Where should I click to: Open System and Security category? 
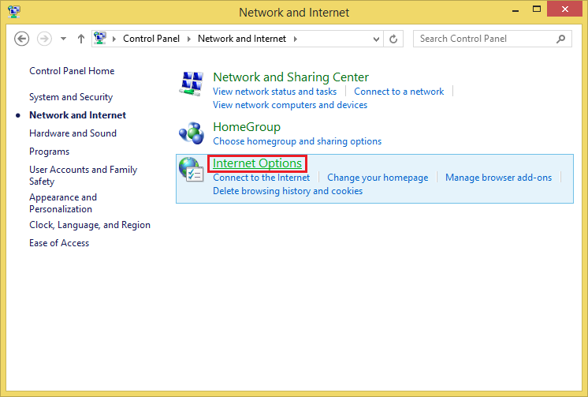pos(71,97)
